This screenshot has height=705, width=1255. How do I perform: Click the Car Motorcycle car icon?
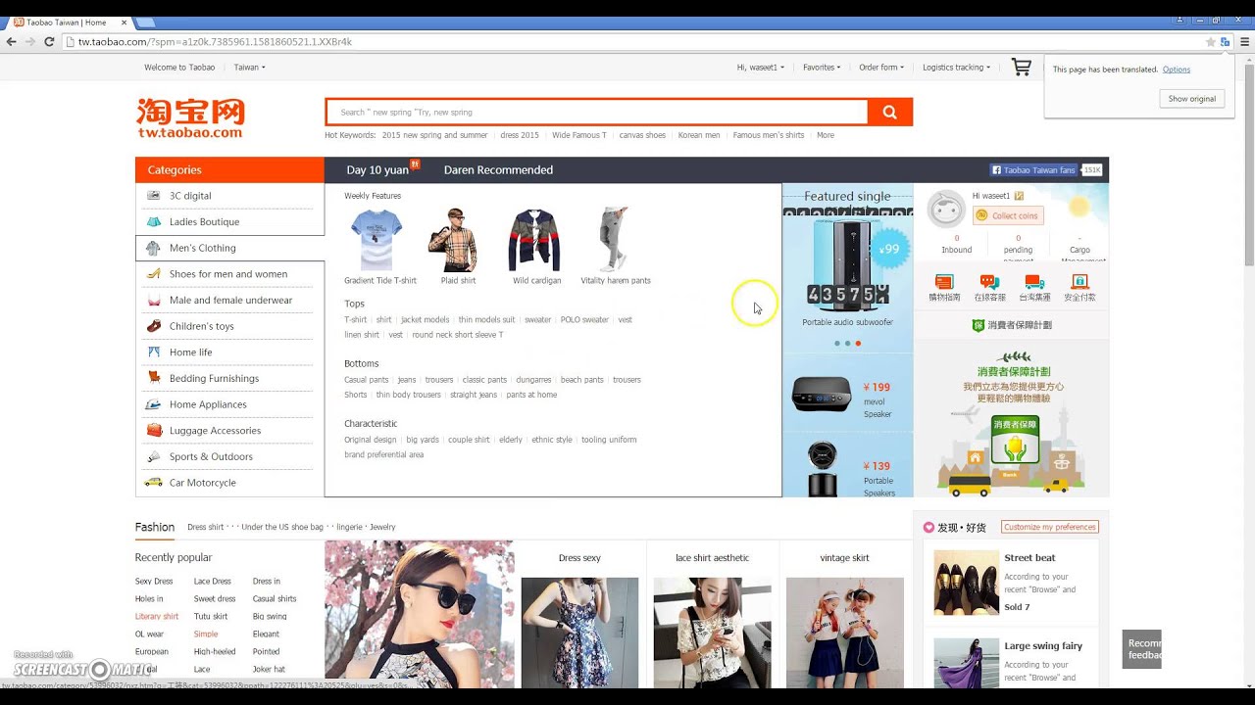click(x=154, y=483)
